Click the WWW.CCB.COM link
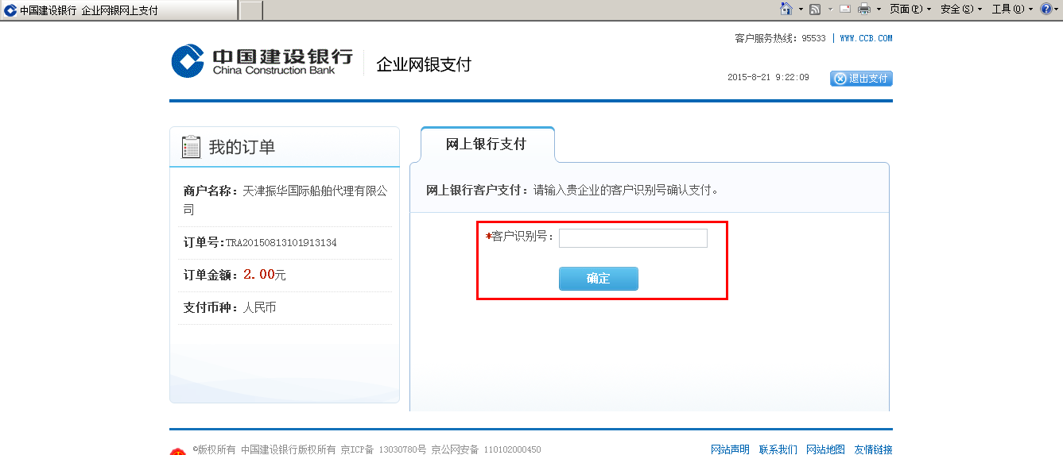The width and height of the screenshot is (1063, 455). (x=866, y=38)
